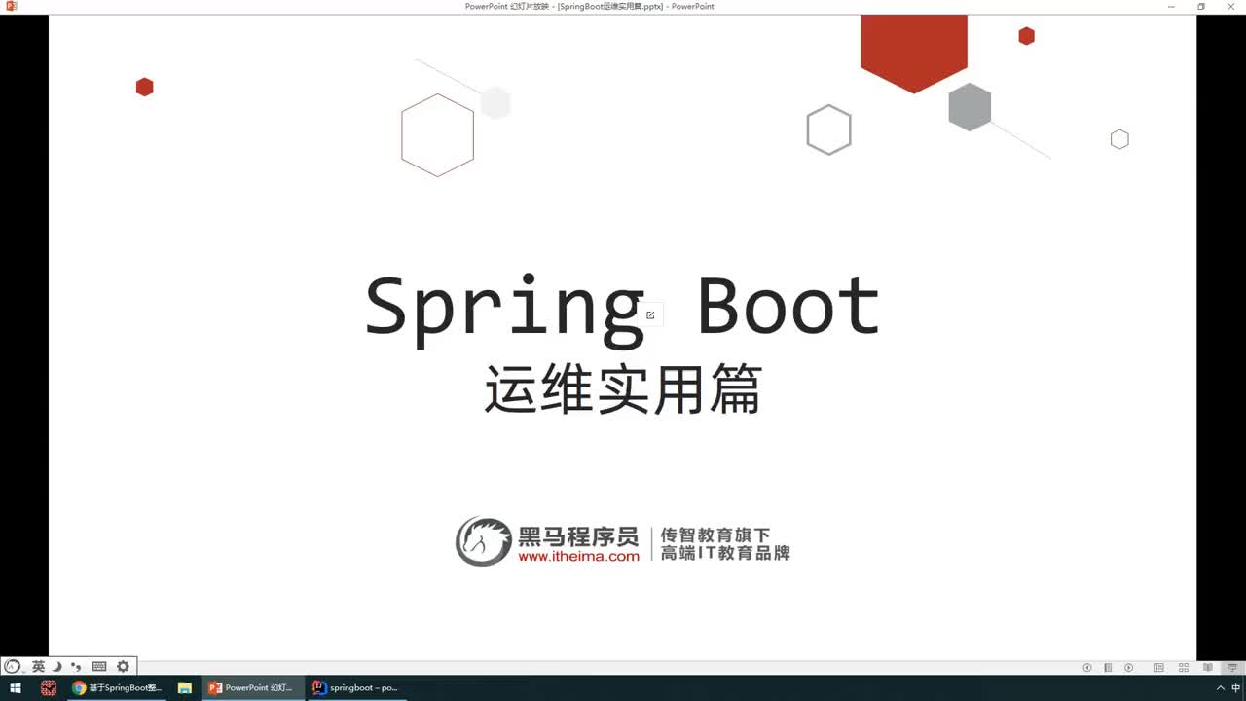Open Slide Sorter view icon

[1184, 668]
